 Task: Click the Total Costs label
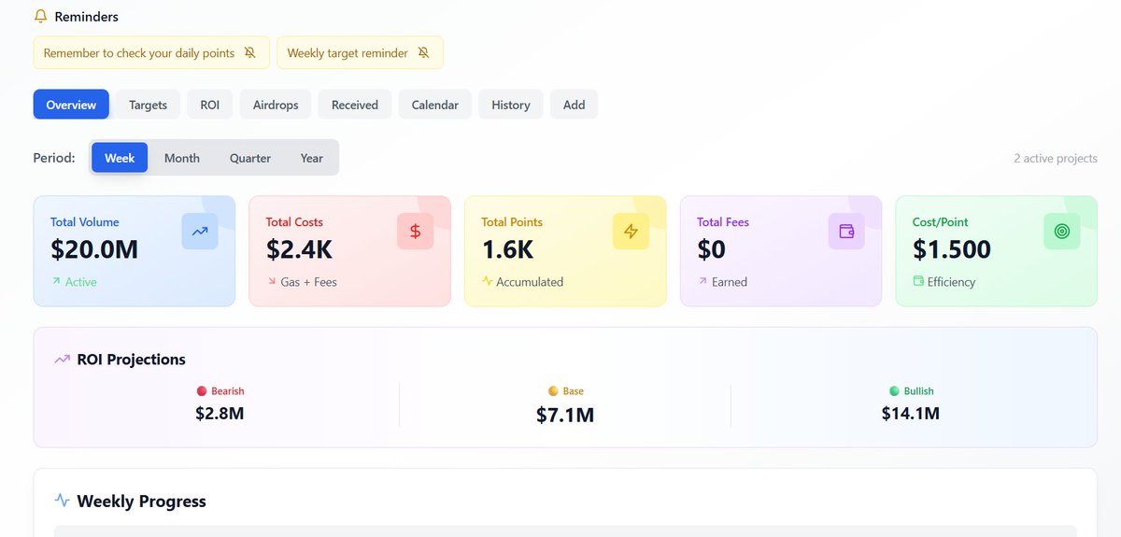point(294,222)
